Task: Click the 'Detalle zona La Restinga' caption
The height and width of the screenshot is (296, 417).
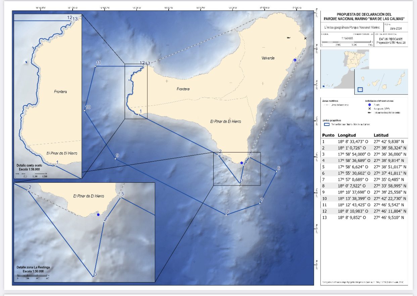Action: pos(33,267)
